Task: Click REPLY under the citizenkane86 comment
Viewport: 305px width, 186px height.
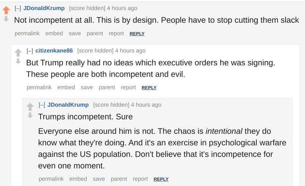Action: coord(149,88)
